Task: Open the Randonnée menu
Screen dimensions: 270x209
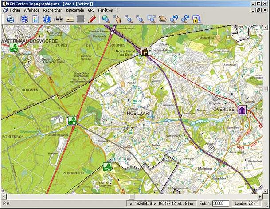Action: pos(75,10)
